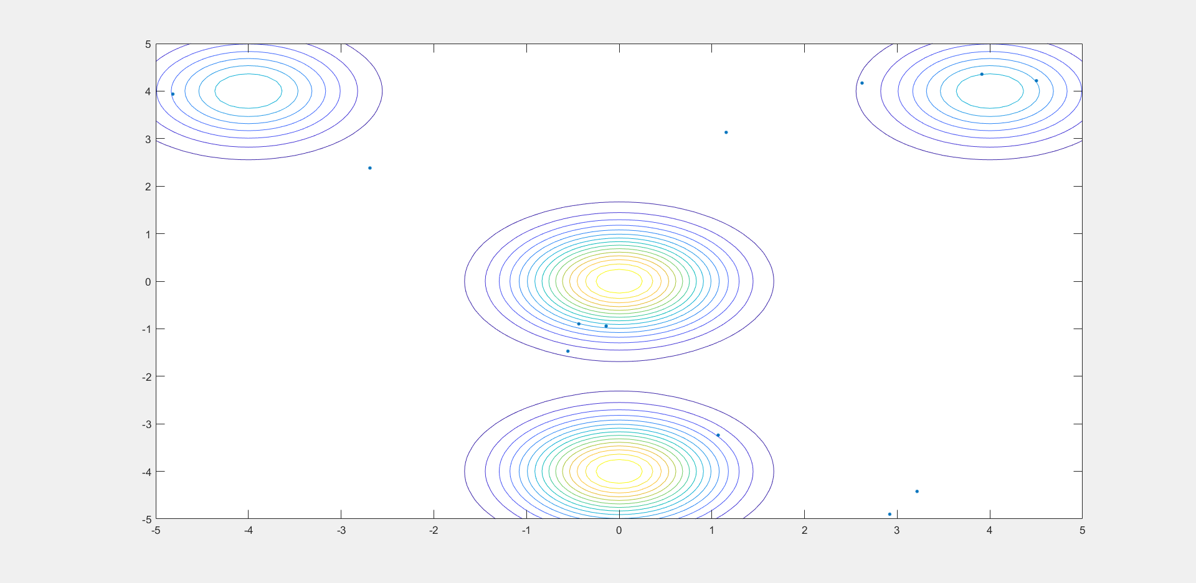Select the data point near coordinate (-2.7, 2.4)
The height and width of the screenshot is (583, 1196).
(x=369, y=167)
